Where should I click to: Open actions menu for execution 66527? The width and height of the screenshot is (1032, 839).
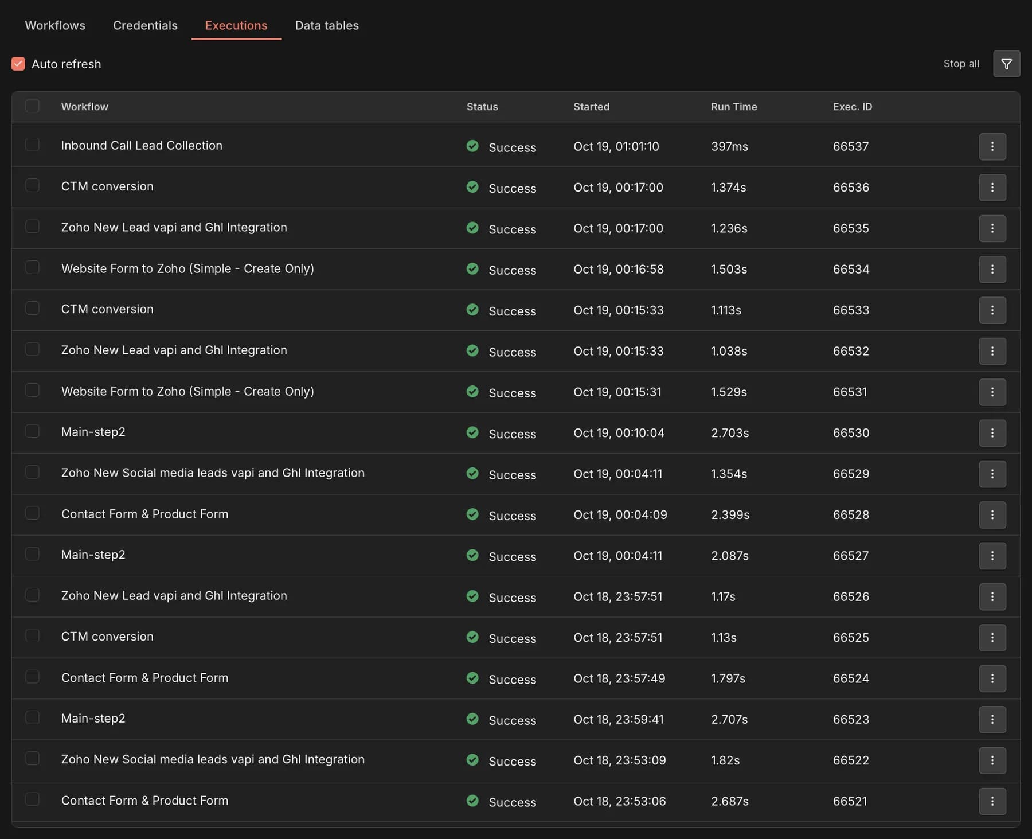[992, 556]
